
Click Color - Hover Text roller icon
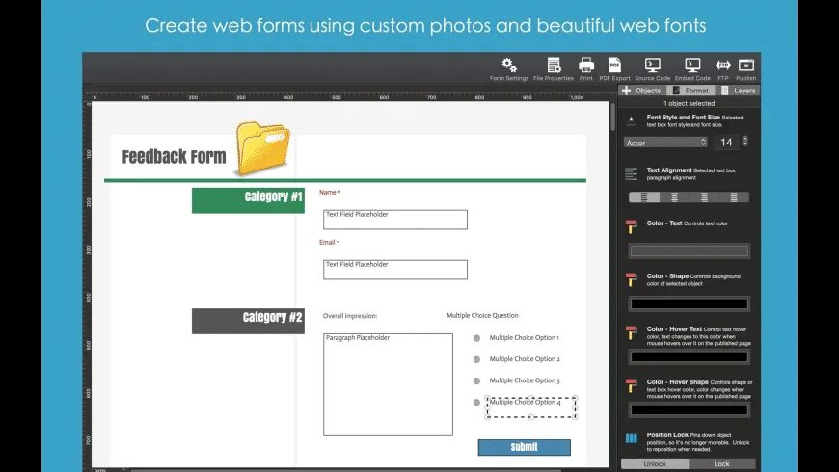pos(632,332)
